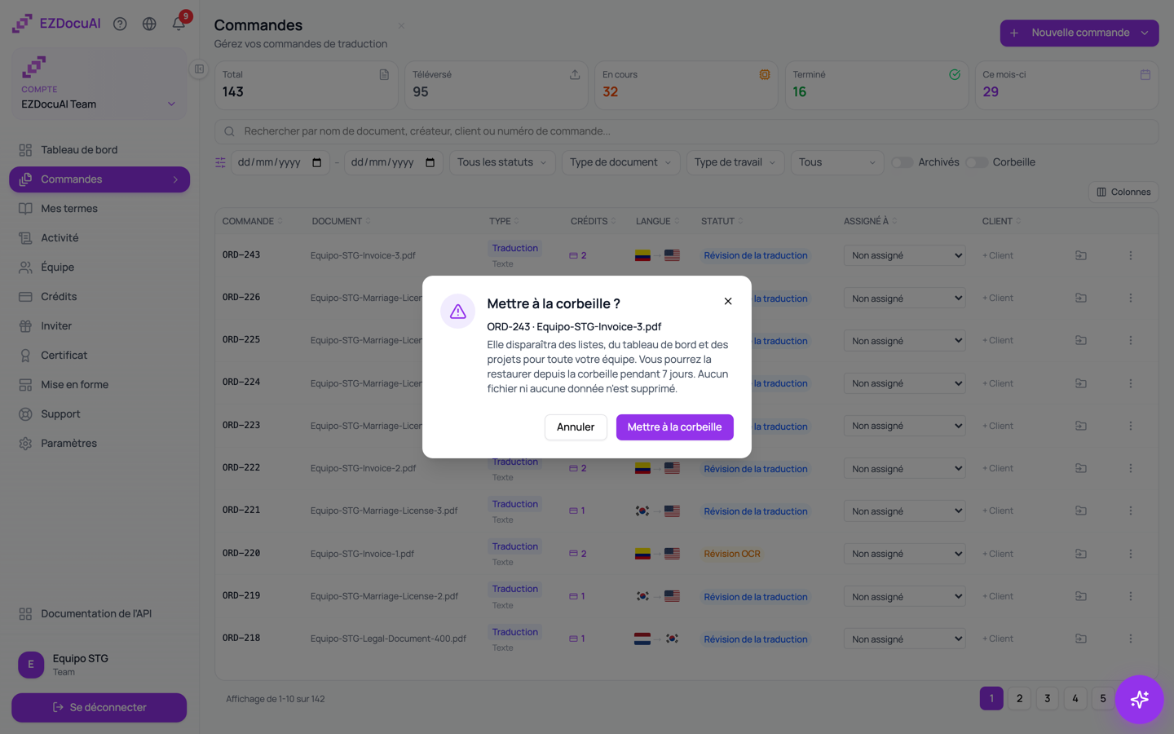This screenshot has width=1174, height=734.
Task: Go to Mes termes in sidebar
Action: (99, 209)
